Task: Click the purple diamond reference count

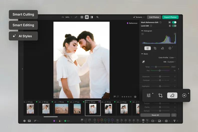Action: tap(55, 121)
